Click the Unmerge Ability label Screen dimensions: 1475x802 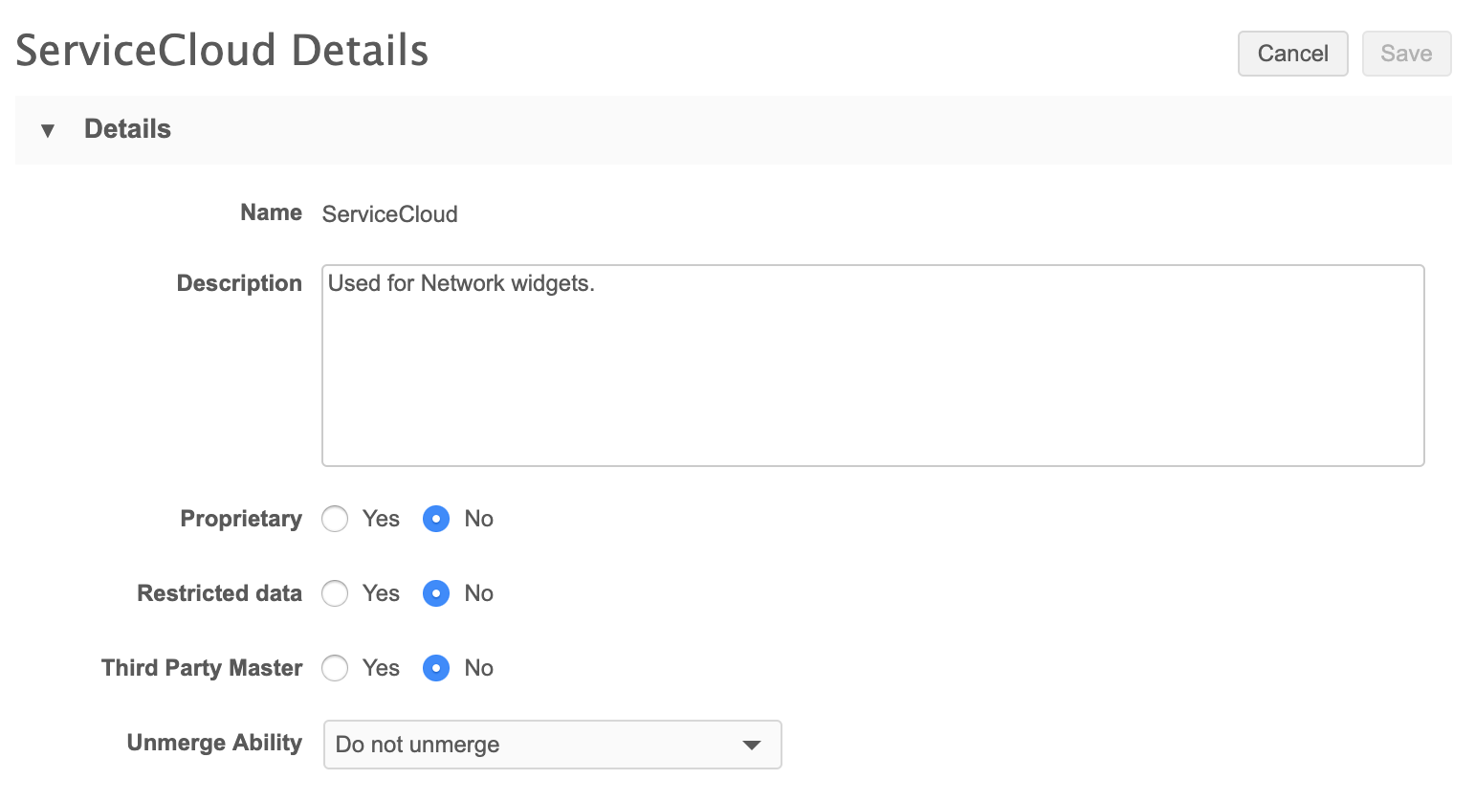[214, 743]
